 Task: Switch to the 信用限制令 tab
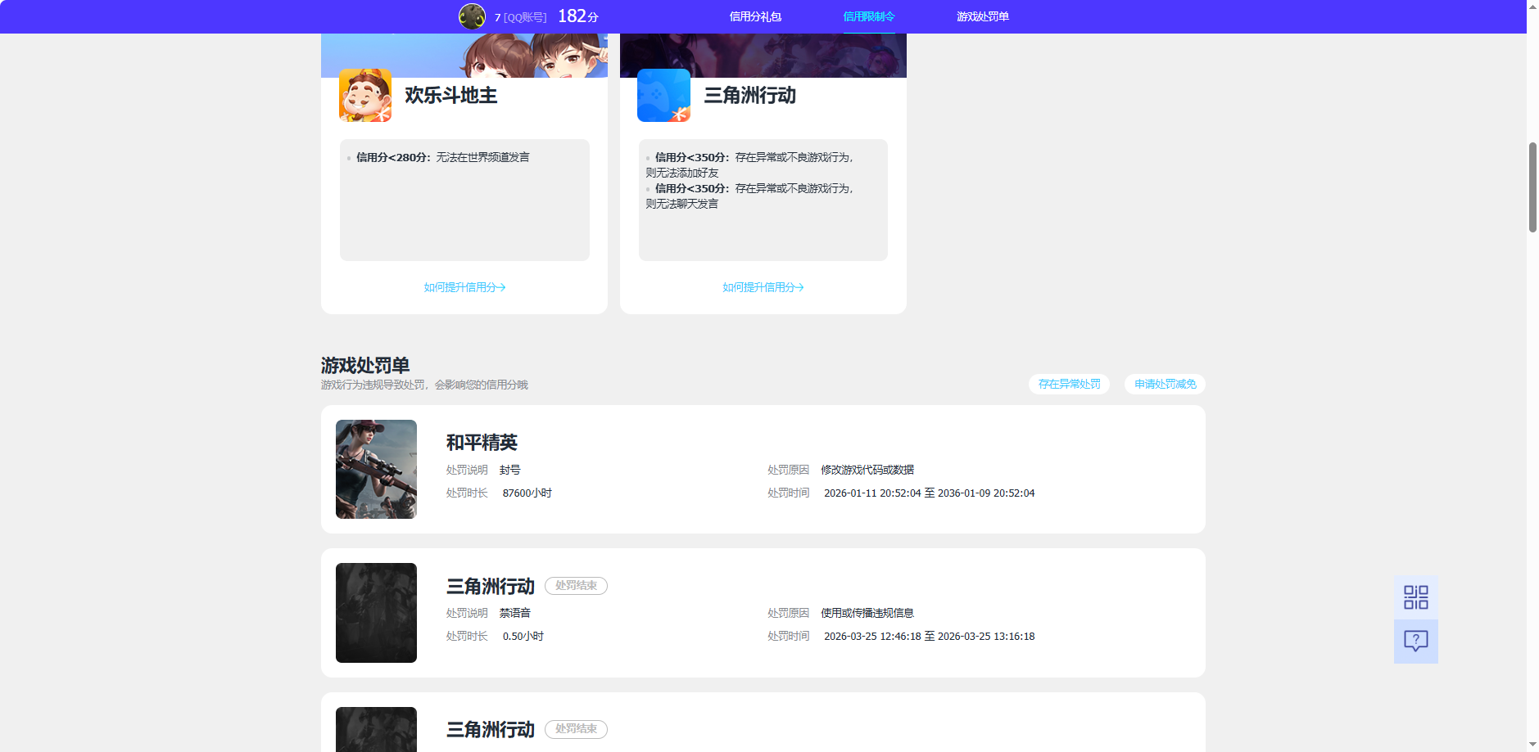869,16
